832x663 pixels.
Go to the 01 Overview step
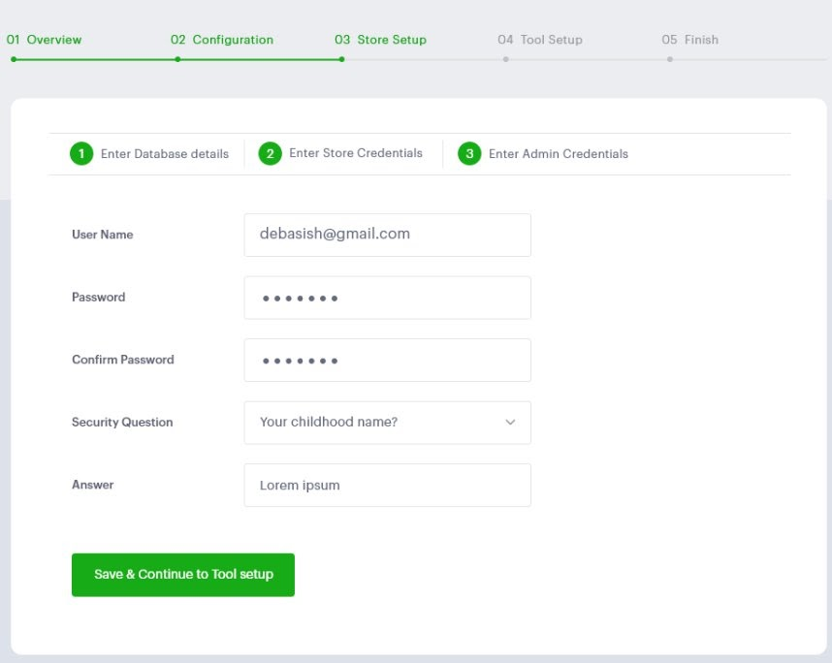pyautogui.click(x=45, y=40)
